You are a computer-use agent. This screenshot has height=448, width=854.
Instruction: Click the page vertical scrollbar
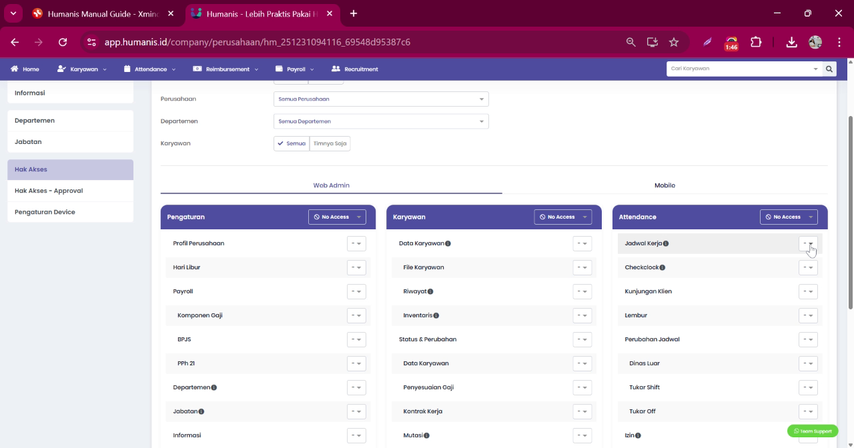tap(850, 213)
